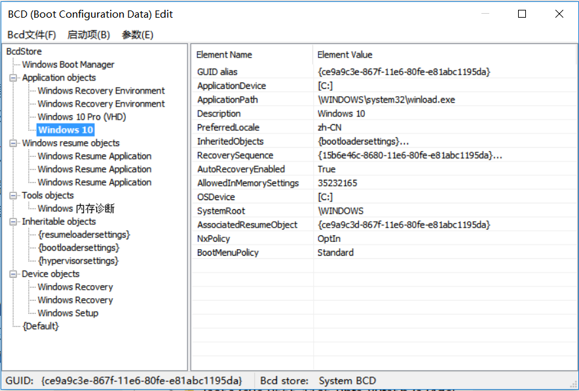Select the BootMenuPolicy element name
This screenshot has height=391, width=579.
pos(227,253)
